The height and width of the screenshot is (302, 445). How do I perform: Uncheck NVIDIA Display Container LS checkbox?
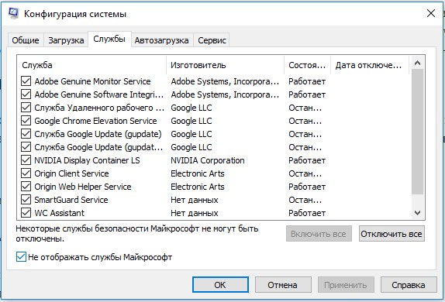pyautogui.click(x=26, y=160)
